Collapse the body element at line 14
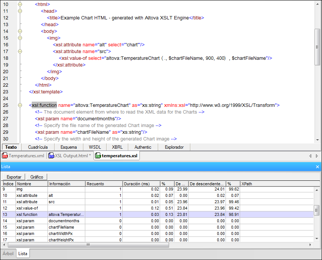 [19, 31]
